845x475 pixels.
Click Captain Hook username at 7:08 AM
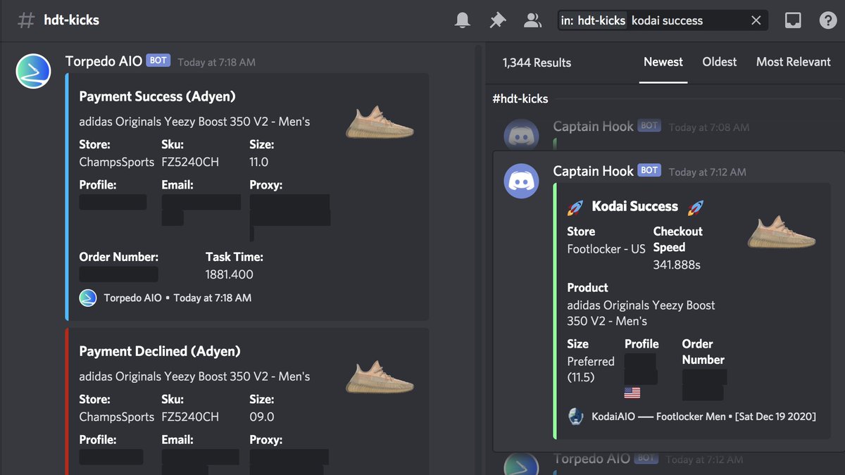pos(594,127)
